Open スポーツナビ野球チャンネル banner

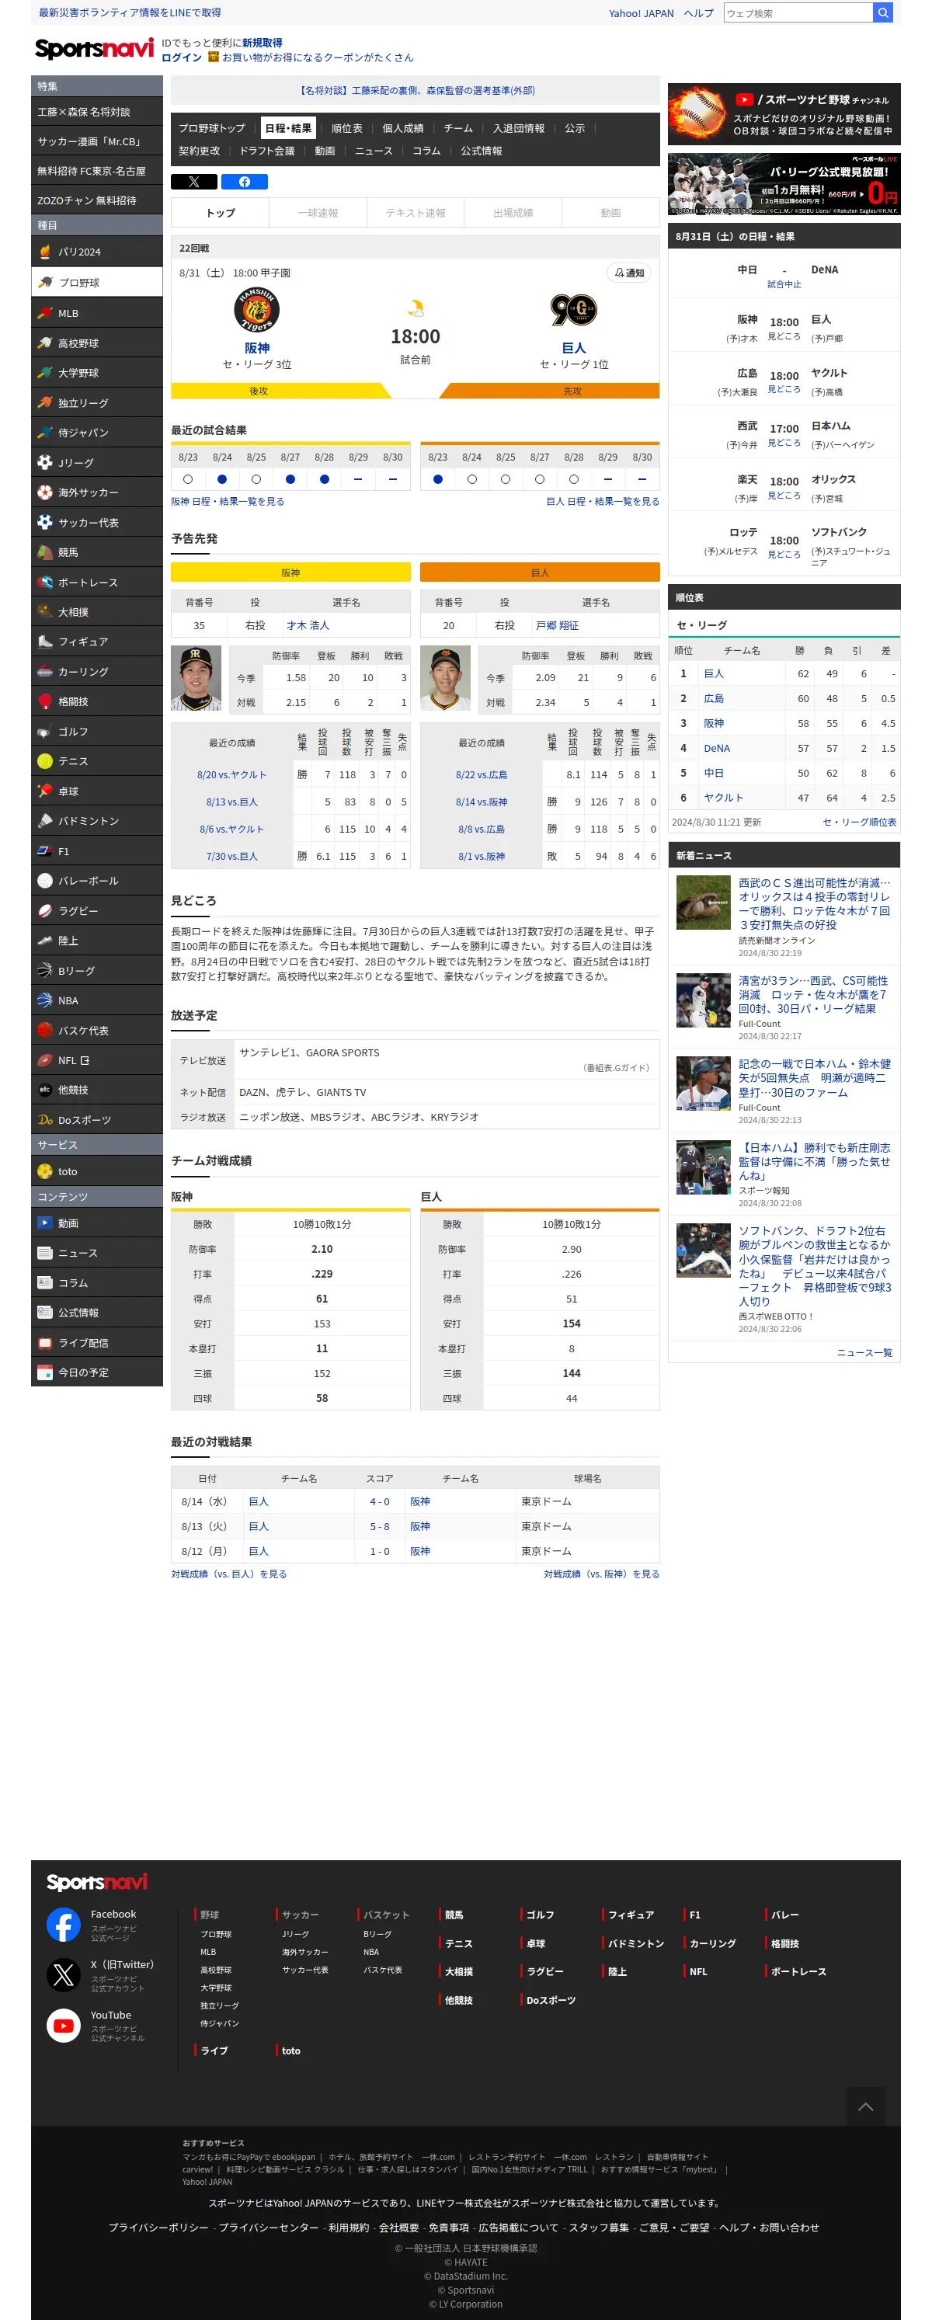(784, 114)
